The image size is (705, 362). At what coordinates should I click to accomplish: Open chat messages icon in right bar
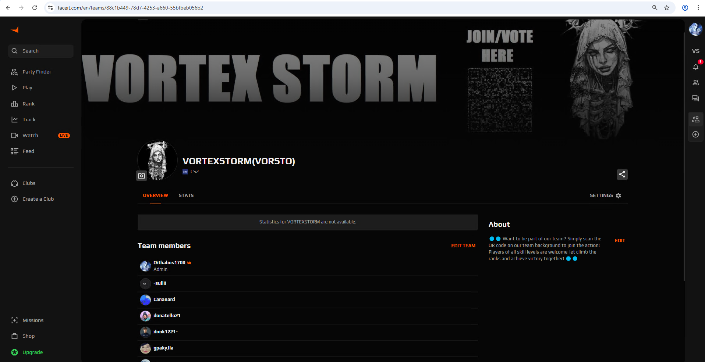pyautogui.click(x=695, y=98)
